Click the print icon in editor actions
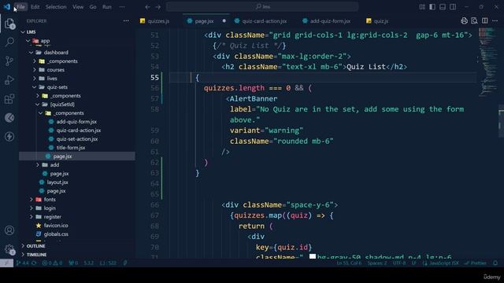The image size is (504, 283). pyautogui.click(x=464, y=21)
